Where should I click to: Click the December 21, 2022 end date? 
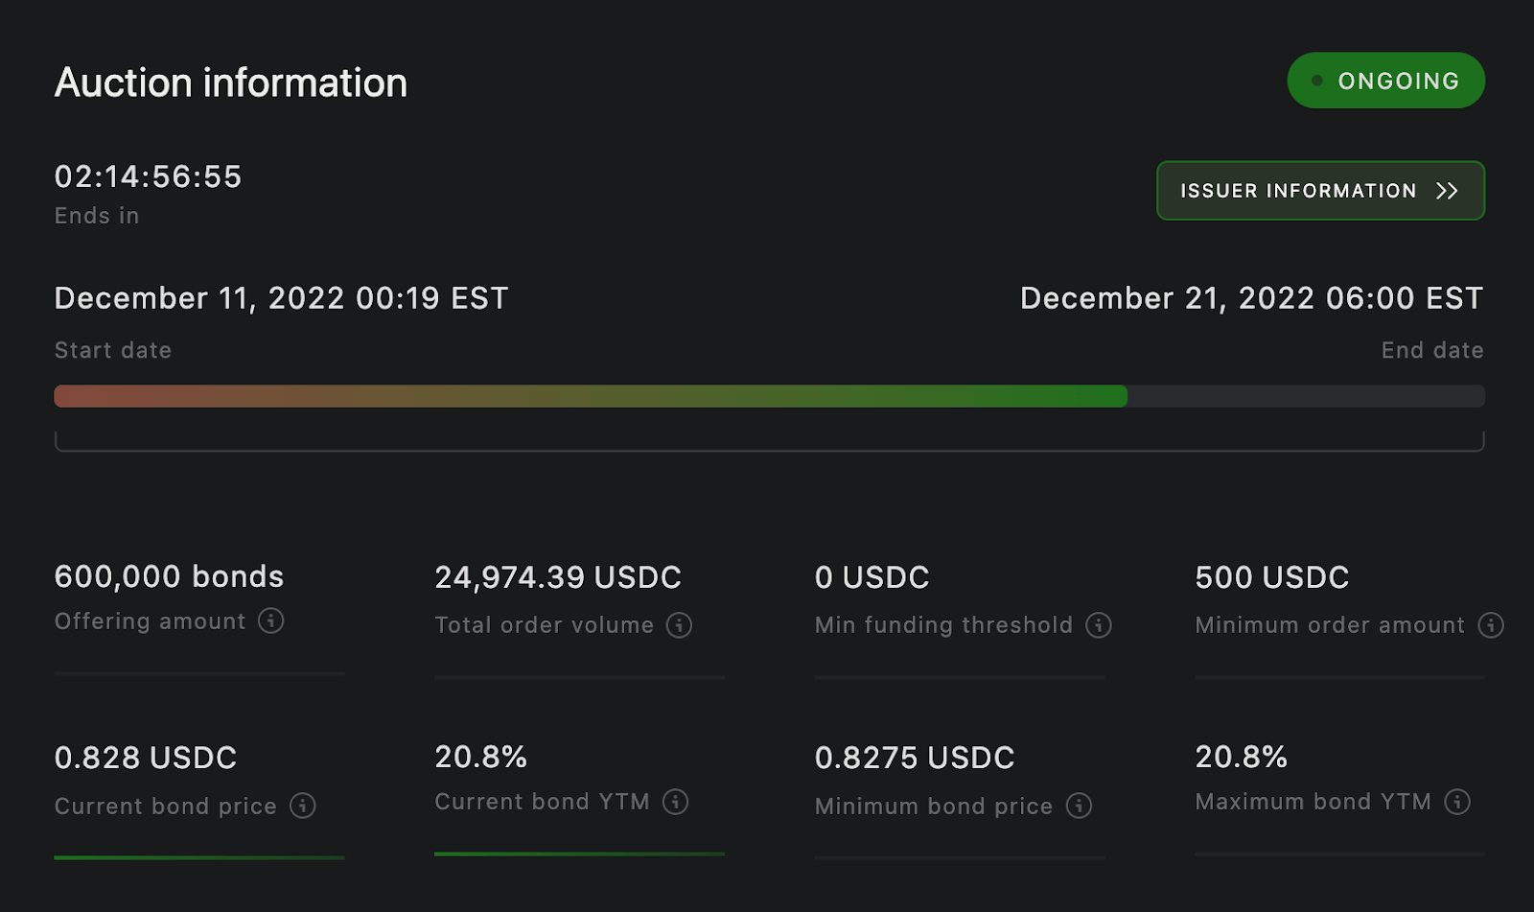pyautogui.click(x=1251, y=298)
